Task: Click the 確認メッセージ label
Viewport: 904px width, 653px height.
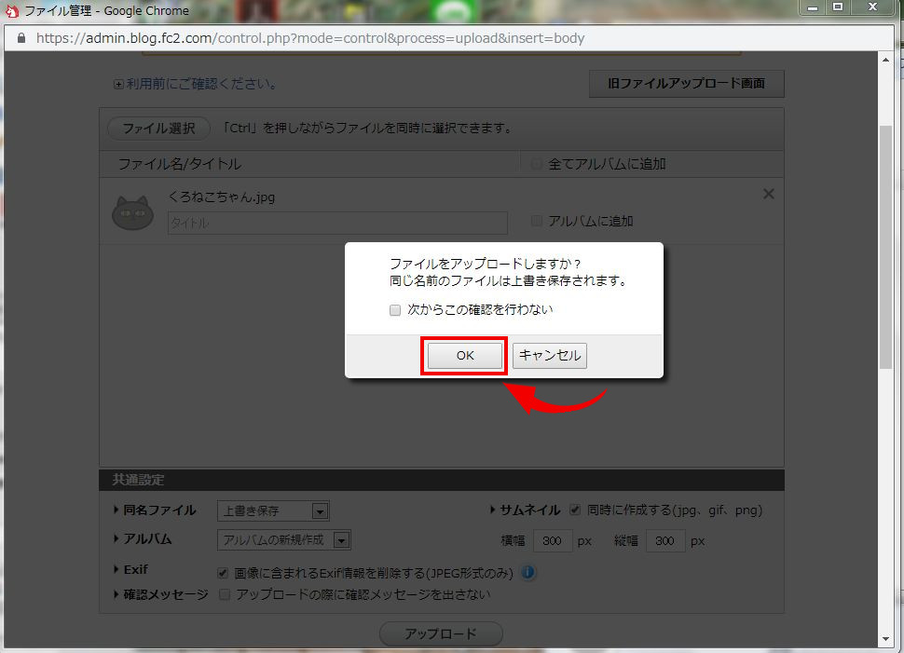Action: (x=166, y=594)
